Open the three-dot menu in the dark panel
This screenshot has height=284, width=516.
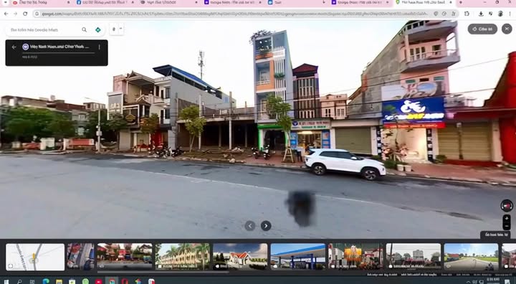(99, 47)
